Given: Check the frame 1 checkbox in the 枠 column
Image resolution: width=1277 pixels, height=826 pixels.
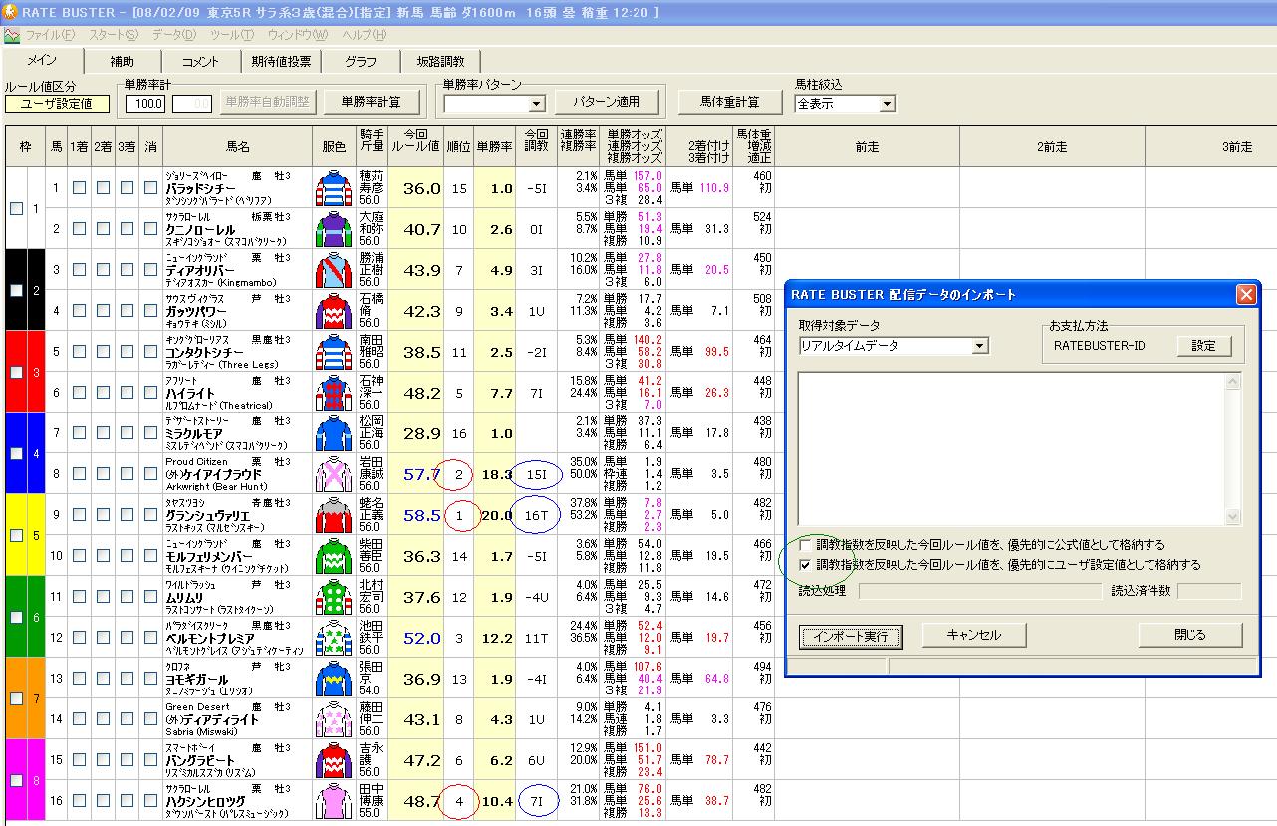Looking at the screenshot, I should 15,209.
